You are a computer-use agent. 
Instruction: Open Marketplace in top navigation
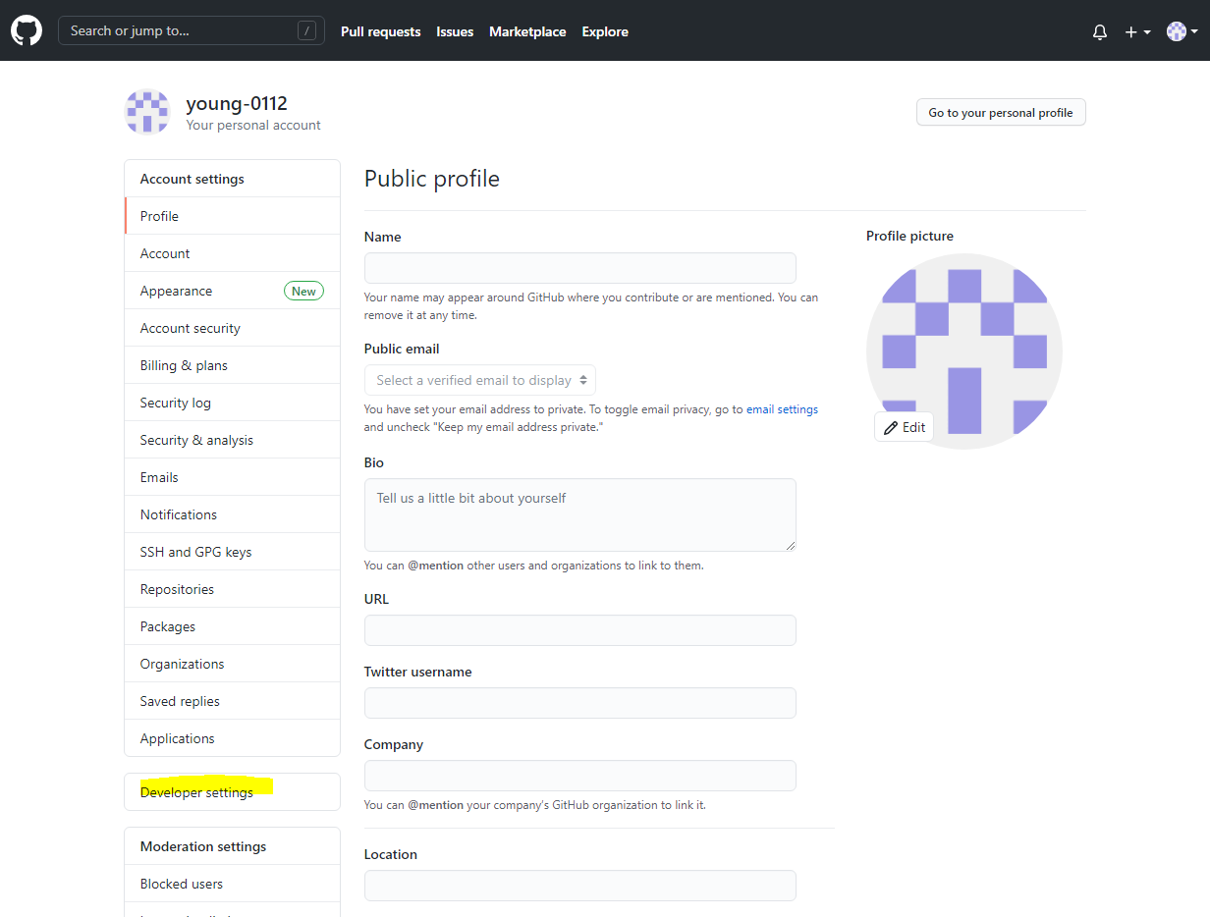[x=527, y=31]
